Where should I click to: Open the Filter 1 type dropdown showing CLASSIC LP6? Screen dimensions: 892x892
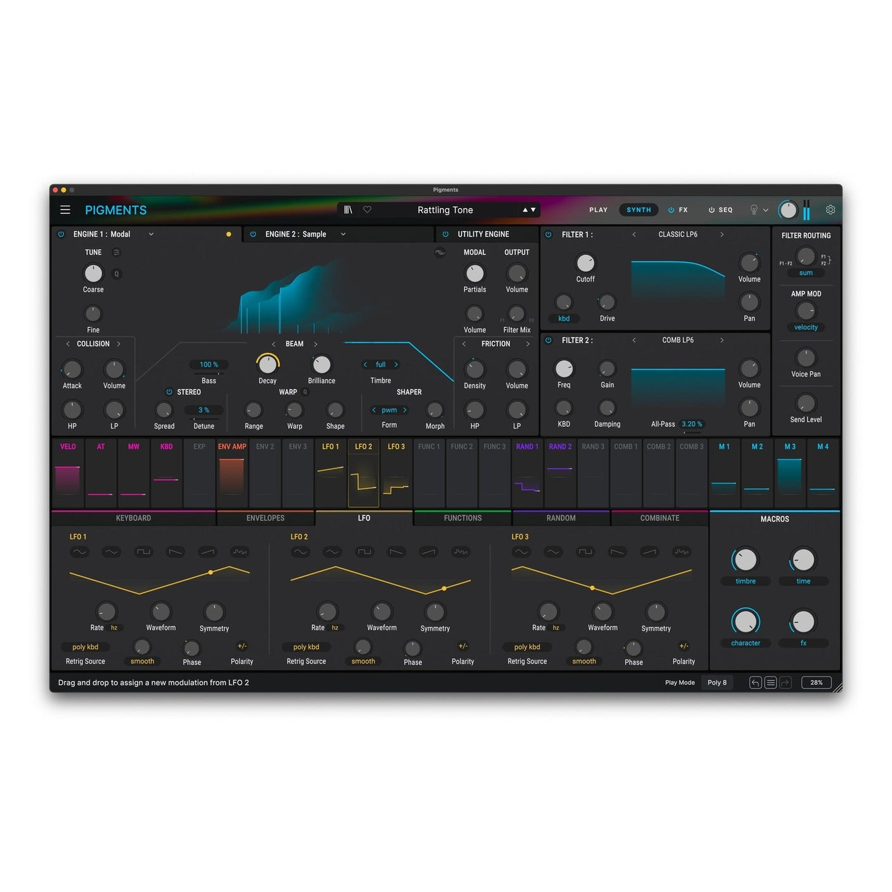point(678,234)
